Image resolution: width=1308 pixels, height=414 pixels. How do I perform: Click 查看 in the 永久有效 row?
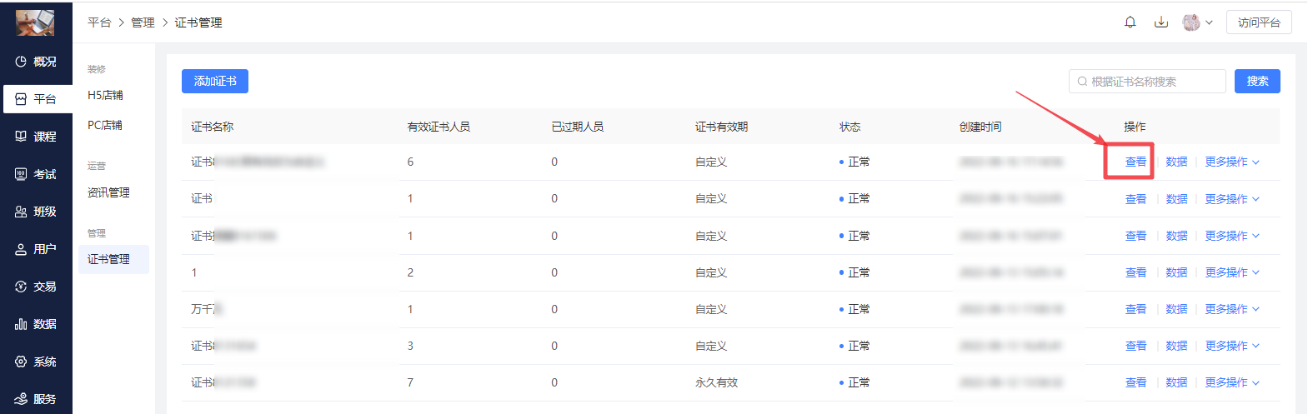(x=1135, y=382)
